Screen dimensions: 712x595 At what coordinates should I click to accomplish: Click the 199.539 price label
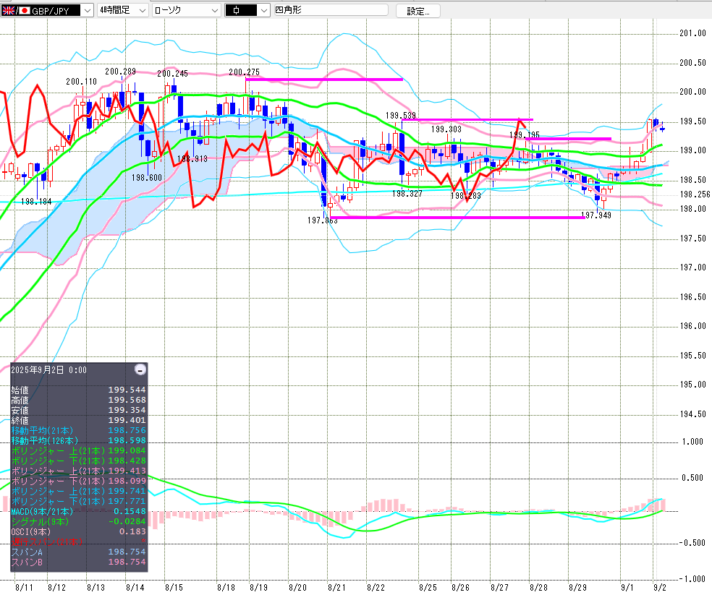401,115
